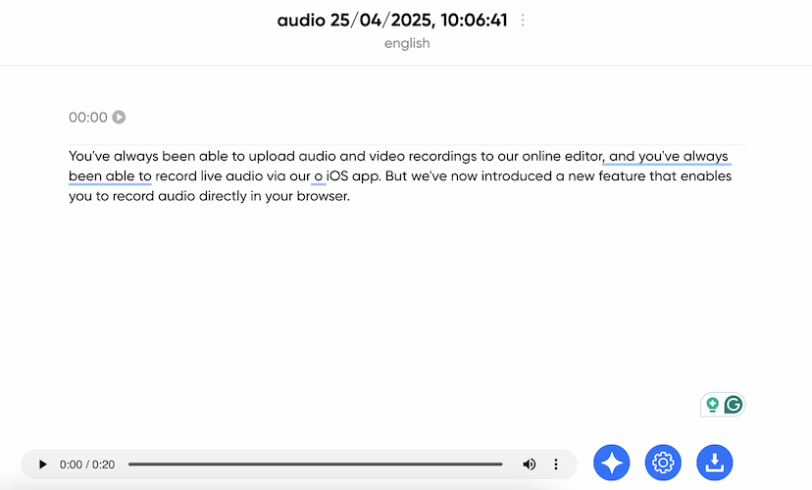This screenshot has height=490, width=812.
Task: Mute the audio using the speaker icon
Action: (530, 464)
